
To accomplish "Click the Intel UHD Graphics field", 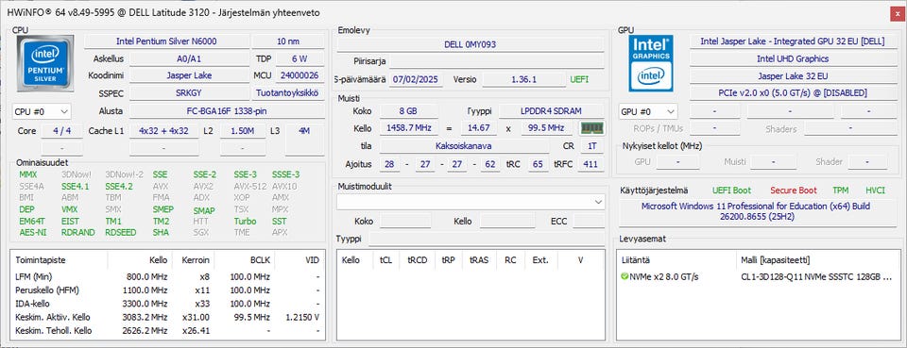I will click(792, 58).
